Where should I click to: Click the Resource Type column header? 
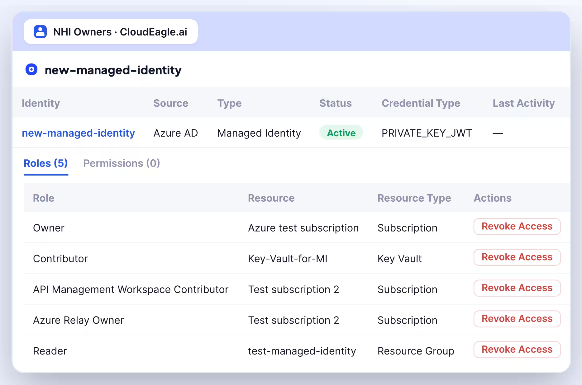click(x=414, y=198)
